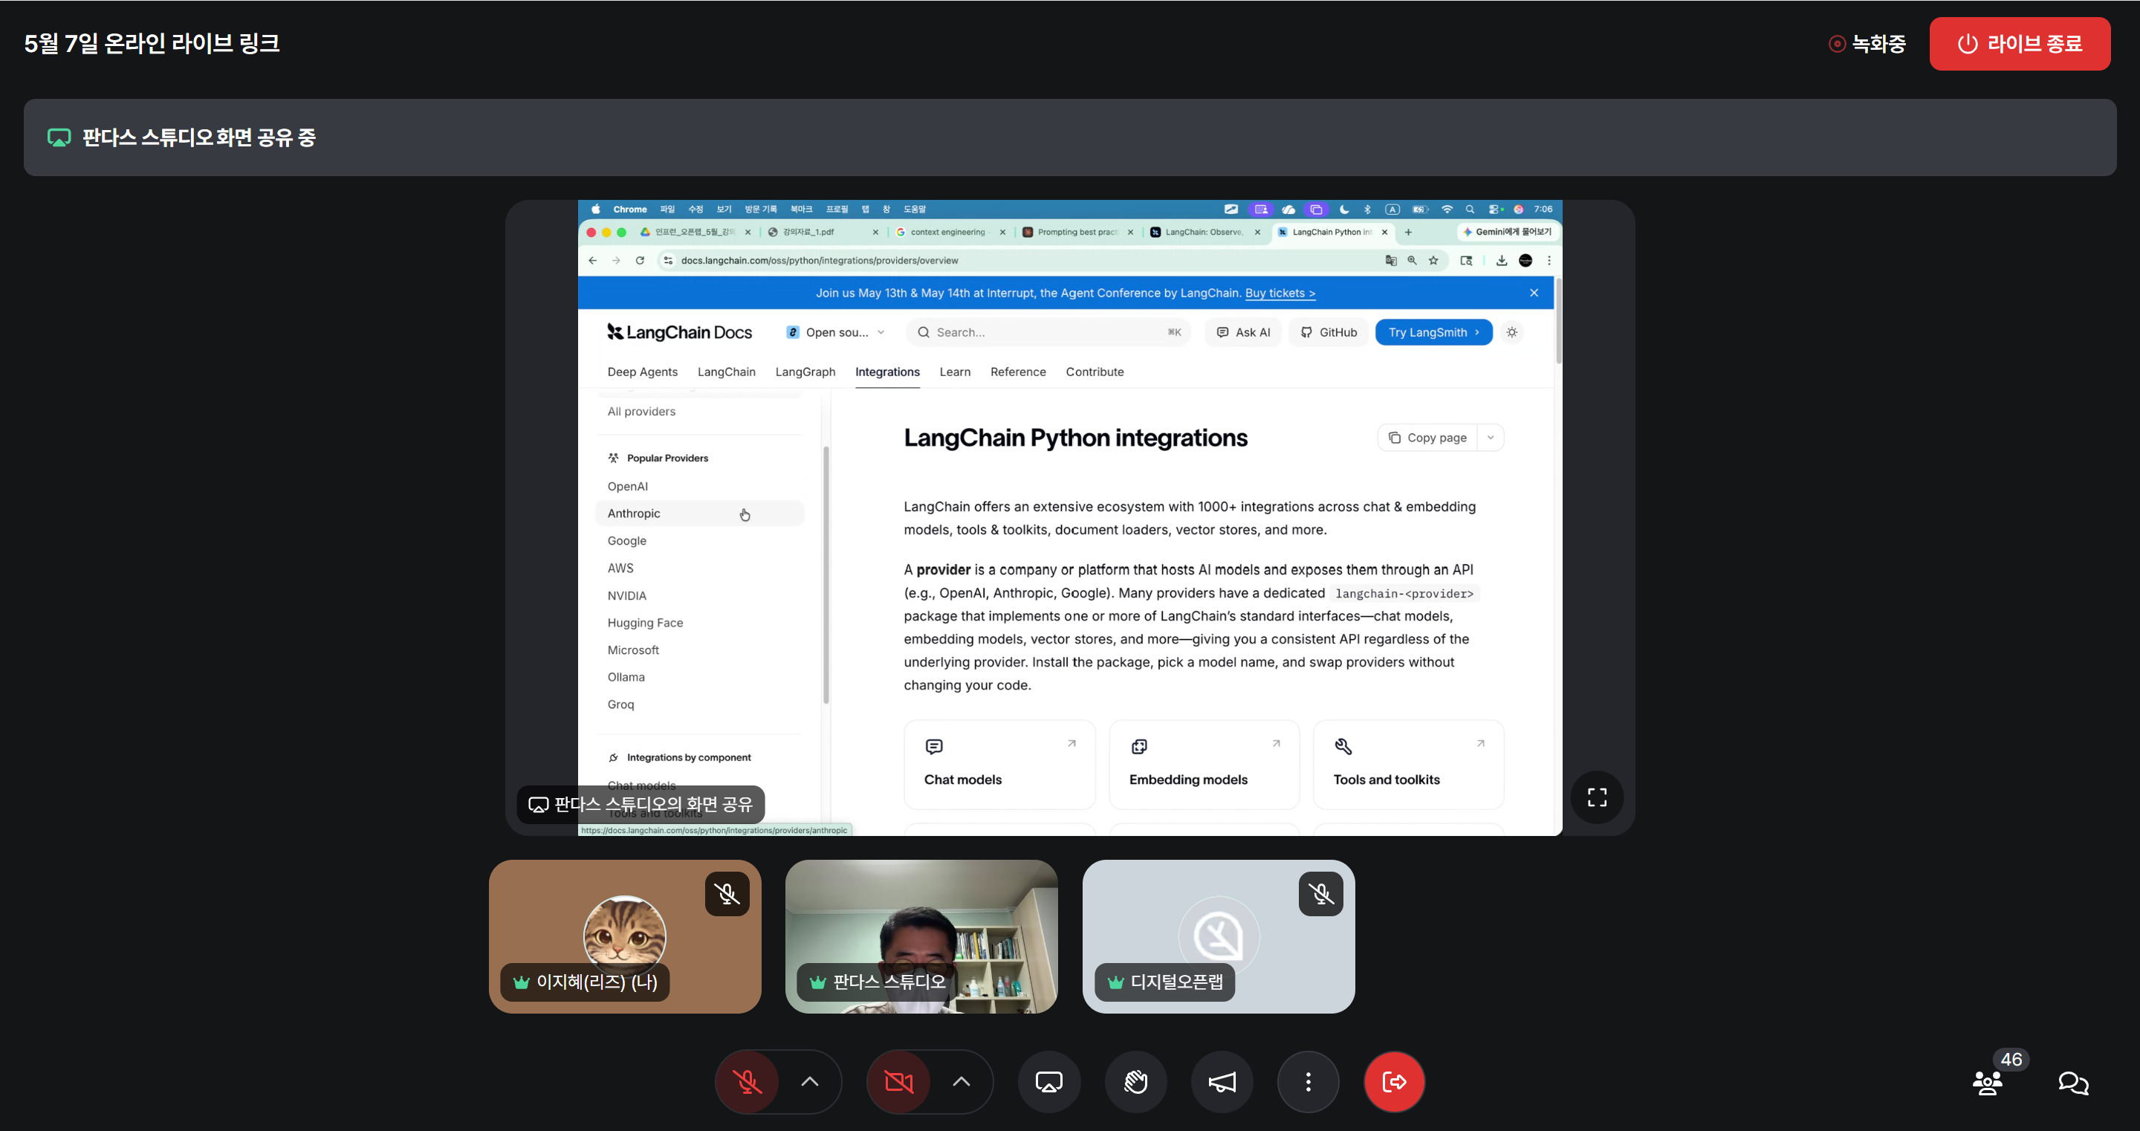
Task: Select the 이지혜(리즈) participant tile
Action: [625, 936]
